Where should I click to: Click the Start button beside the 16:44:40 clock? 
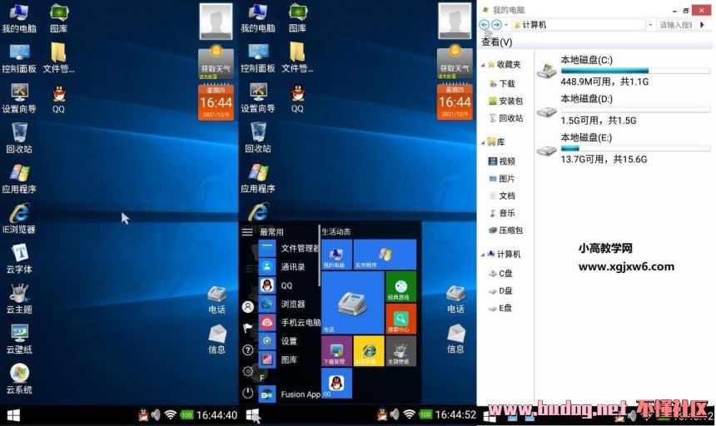(x=13, y=415)
